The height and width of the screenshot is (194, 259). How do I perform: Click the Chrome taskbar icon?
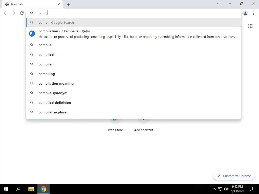coord(44,189)
